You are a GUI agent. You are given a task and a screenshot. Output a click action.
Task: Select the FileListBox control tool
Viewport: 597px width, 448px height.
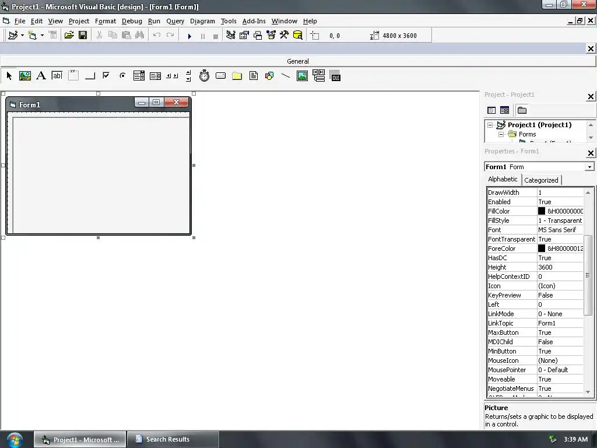click(x=254, y=76)
